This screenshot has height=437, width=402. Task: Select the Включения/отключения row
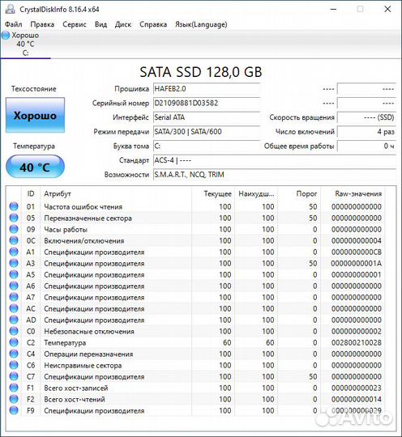point(195,240)
